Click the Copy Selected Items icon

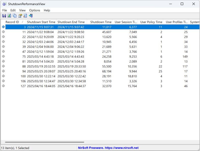coord(15,16)
